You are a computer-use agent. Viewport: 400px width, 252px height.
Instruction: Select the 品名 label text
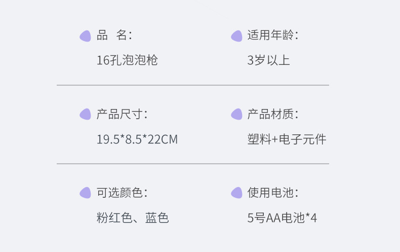pyautogui.click(x=114, y=35)
